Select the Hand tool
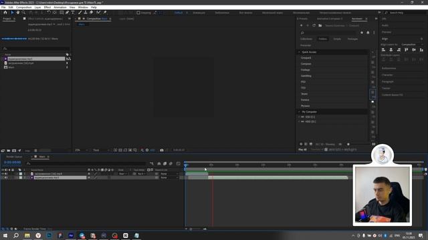Image resolution: width=428 pixels, height=240 pixels. click(x=18, y=13)
